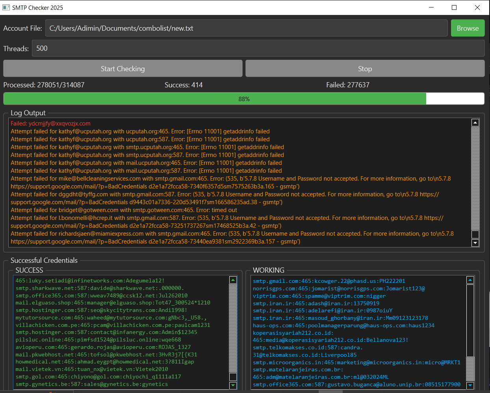Close the SMTP Checker window
Image resolution: width=490 pixels, height=393 pixels.
[x=477, y=7]
